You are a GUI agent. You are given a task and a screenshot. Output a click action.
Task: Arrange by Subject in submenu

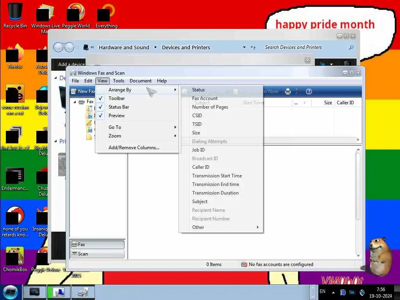tap(221, 202)
